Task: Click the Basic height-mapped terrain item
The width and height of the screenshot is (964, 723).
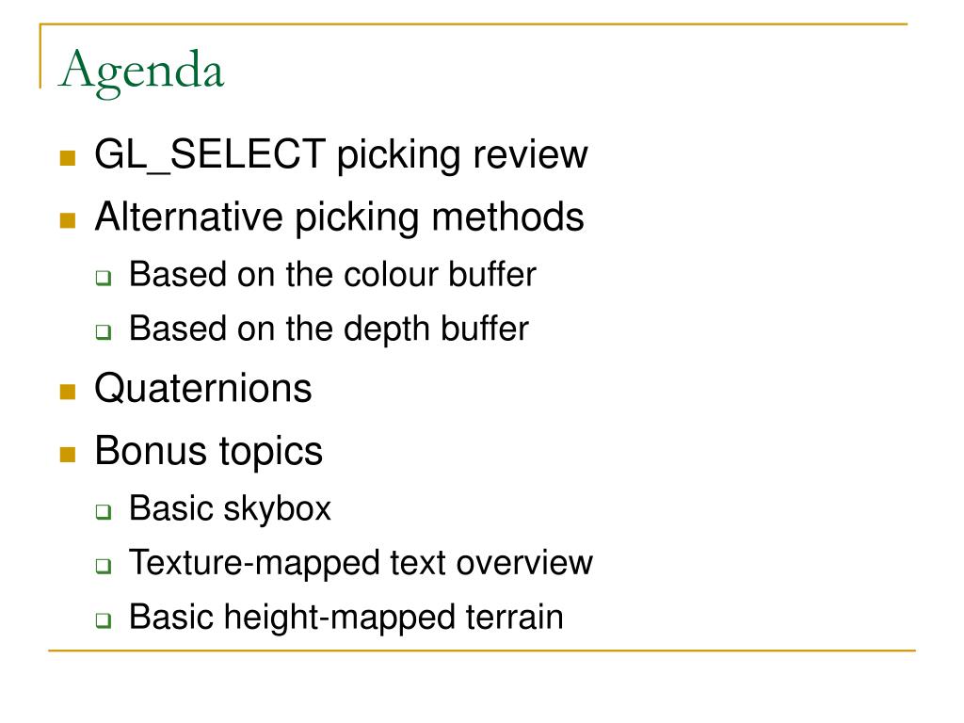Action: (346, 618)
